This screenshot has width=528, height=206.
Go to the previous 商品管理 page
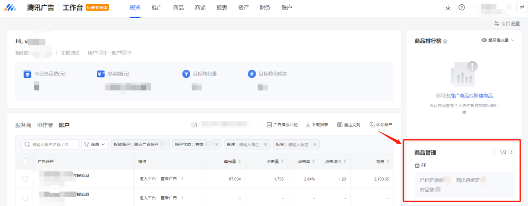[x=495, y=152]
